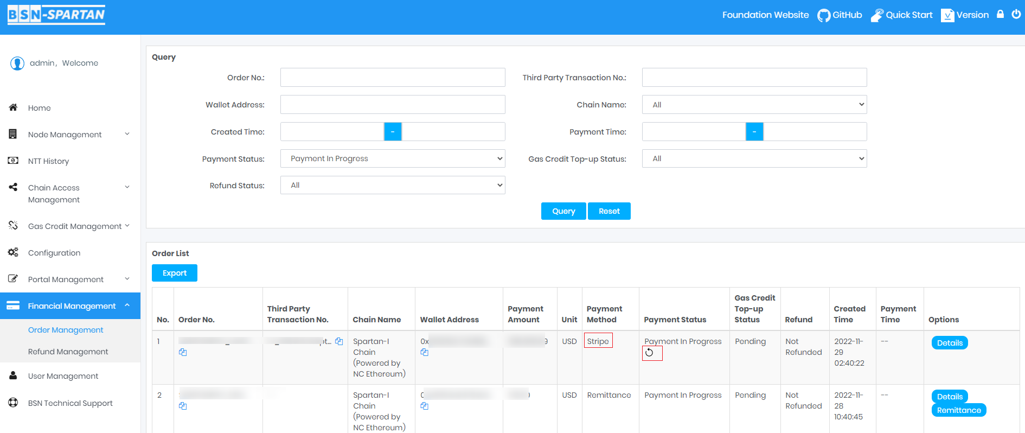Copy the wallet address in row 1
This screenshot has height=433, width=1025.
click(x=424, y=352)
